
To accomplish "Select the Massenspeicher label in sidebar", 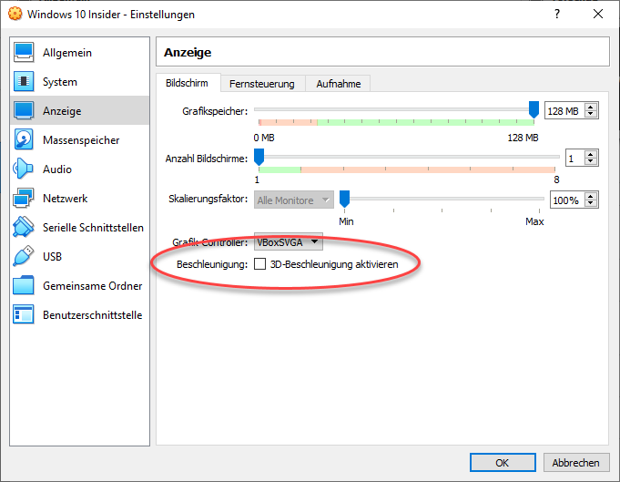I will click(81, 140).
